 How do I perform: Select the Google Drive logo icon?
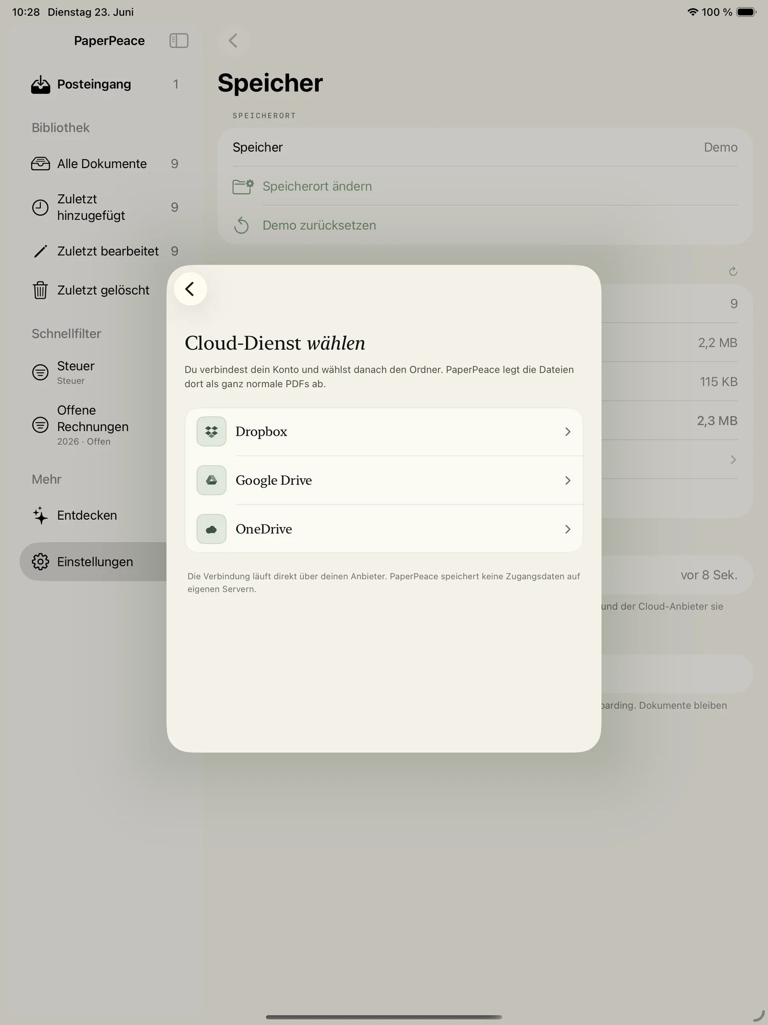pos(211,480)
